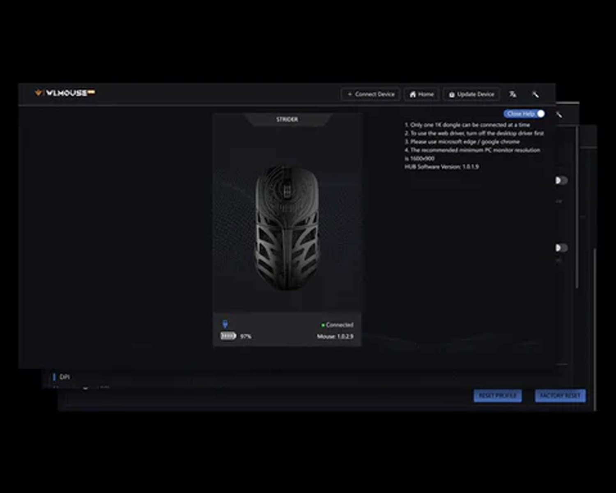
Task: Click the blue USB connection icon
Action: [x=225, y=324]
